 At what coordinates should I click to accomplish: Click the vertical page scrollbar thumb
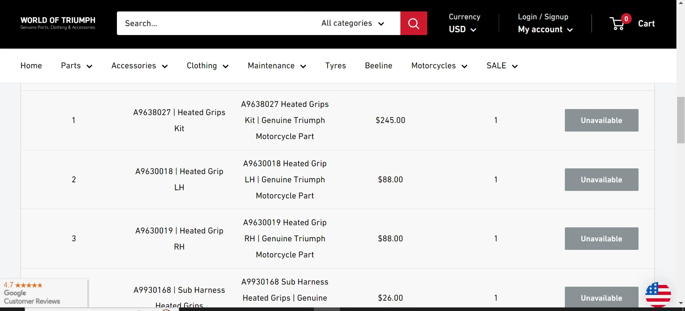[680, 120]
